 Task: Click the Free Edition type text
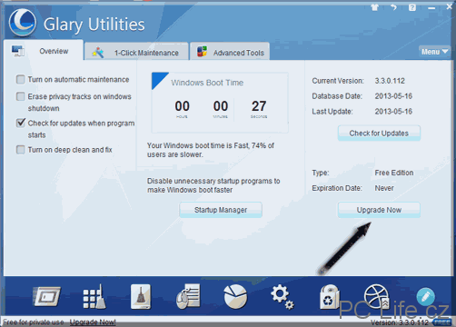(x=394, y=173)
